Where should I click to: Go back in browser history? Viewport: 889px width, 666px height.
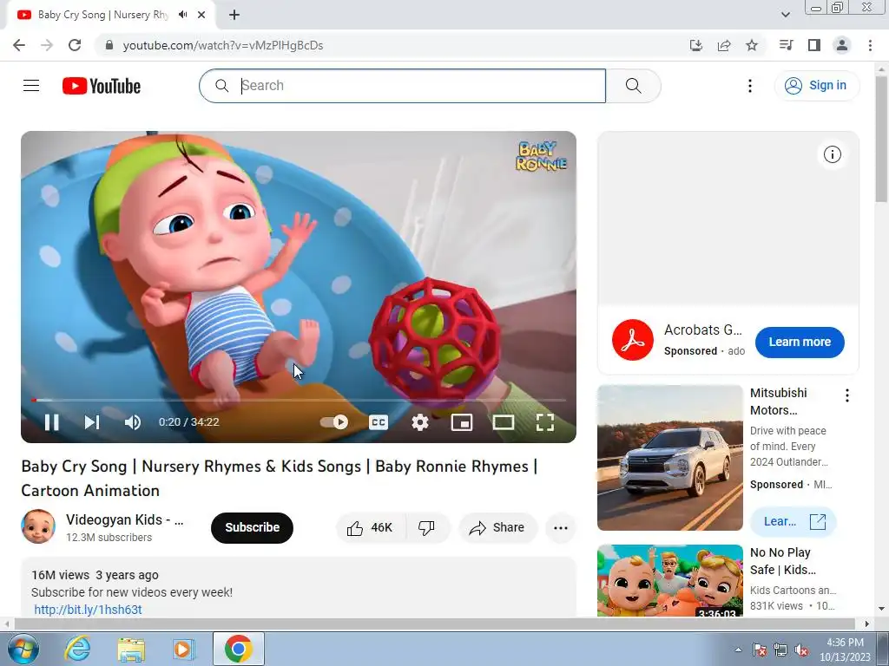[19, 45]
